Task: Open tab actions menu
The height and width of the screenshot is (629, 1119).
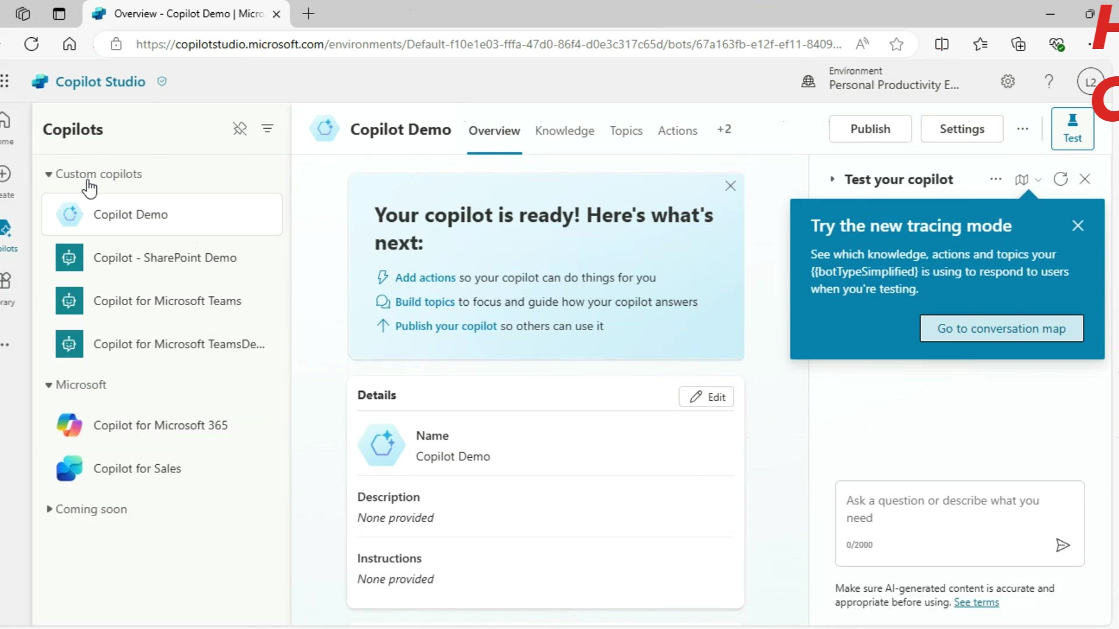Action: [x=59, y=13]
